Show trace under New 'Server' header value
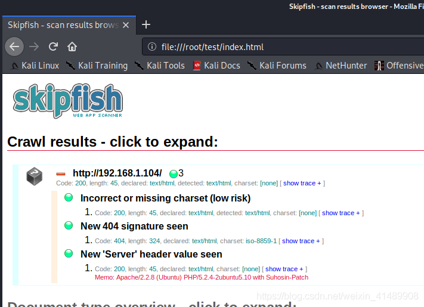Screen dimensions: 424x307 click(x=284, y=269)
